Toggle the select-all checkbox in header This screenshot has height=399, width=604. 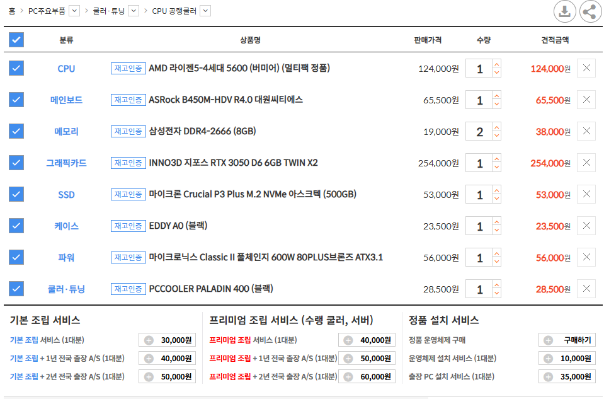point(16,40)
